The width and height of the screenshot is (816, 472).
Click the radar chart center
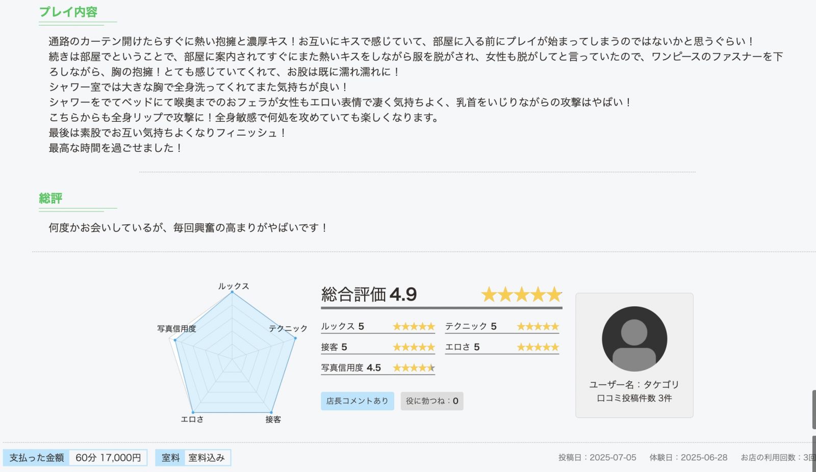232,359
